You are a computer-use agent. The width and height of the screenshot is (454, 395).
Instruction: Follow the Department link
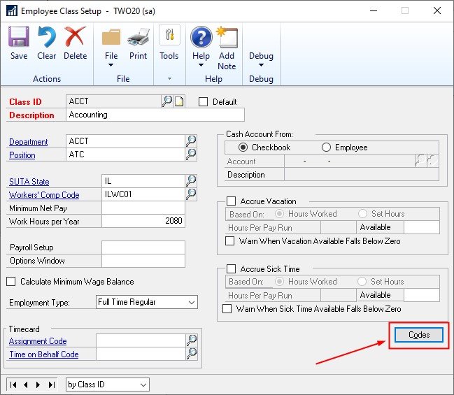(29, 142)
